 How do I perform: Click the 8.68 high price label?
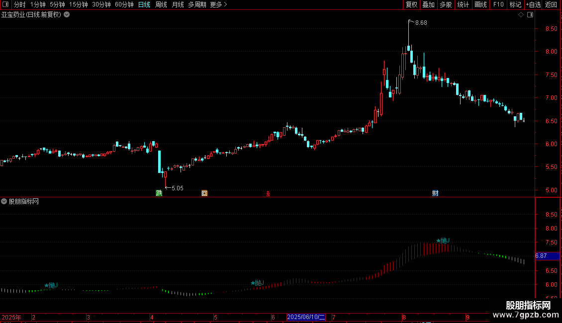[421, 22]
